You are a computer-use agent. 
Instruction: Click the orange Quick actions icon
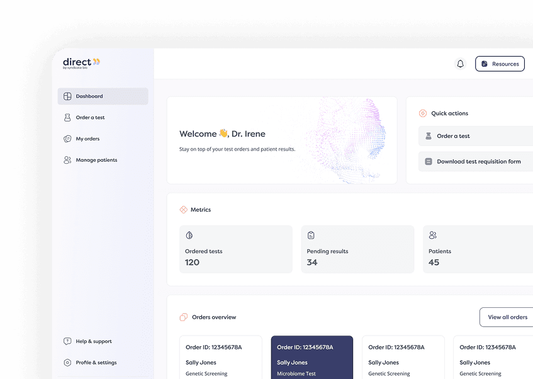(x=422, y=113)
